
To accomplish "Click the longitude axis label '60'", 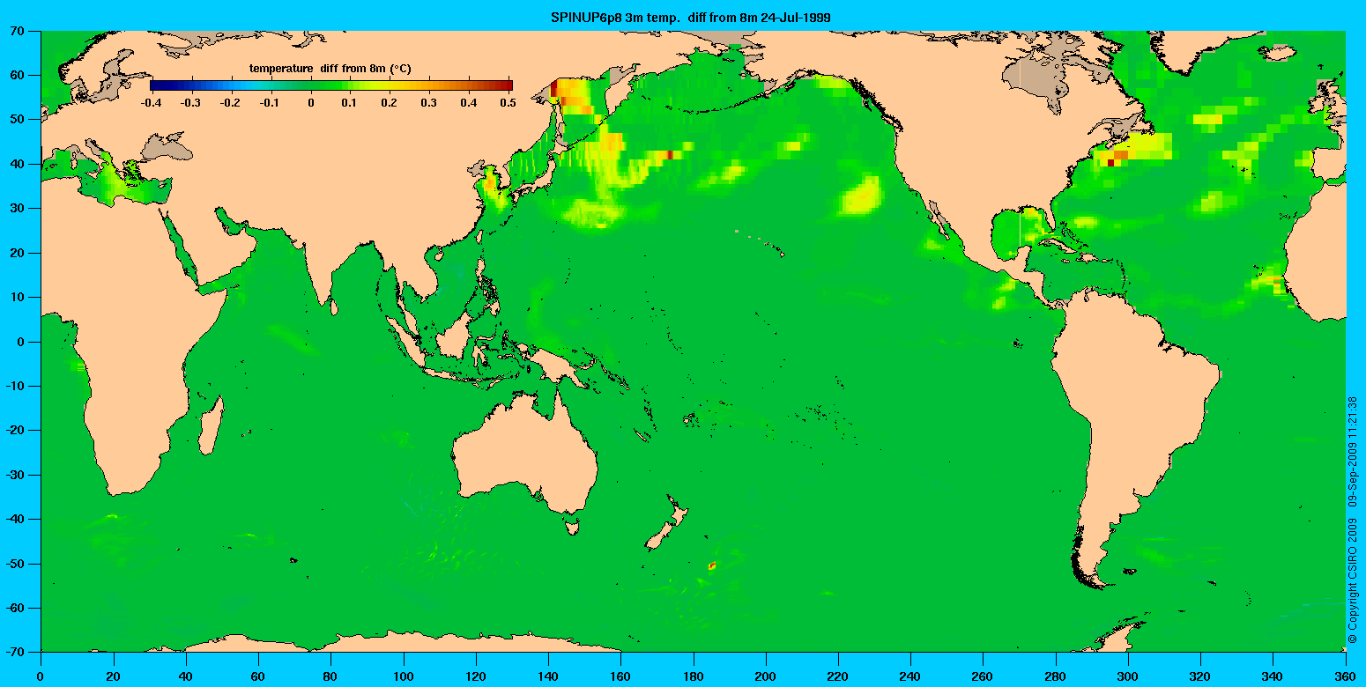I will (258, 678).
